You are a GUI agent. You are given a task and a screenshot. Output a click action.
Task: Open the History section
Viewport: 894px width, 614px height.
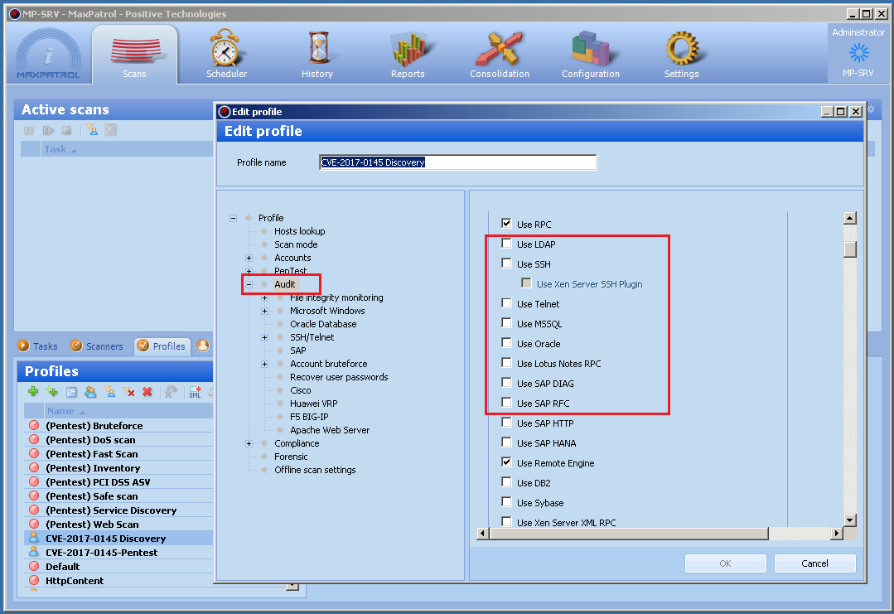317,54
